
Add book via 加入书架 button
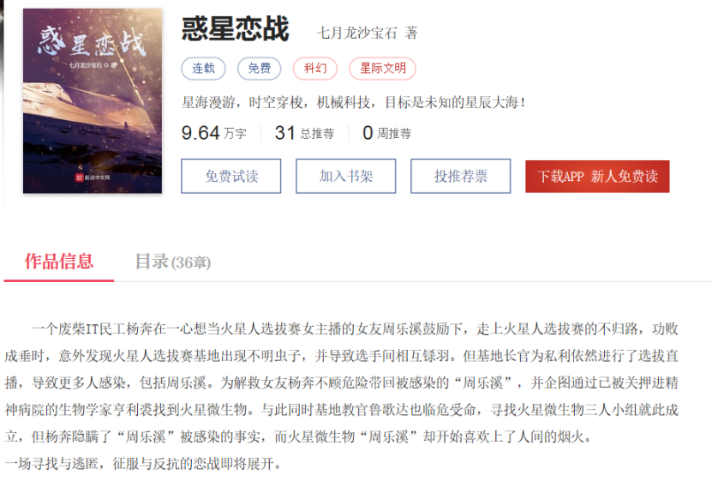345,176
